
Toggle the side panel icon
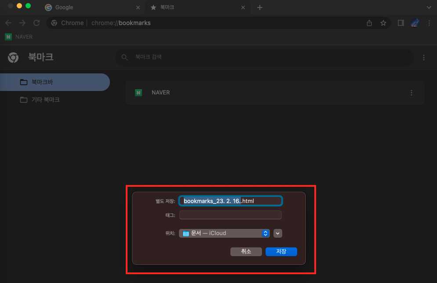pos(401,23)
